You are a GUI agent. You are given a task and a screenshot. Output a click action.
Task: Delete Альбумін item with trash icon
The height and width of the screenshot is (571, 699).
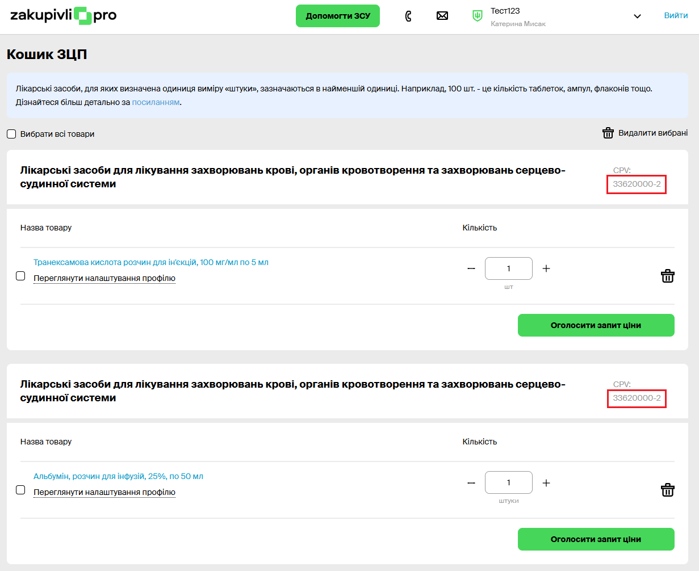[667, 490]
